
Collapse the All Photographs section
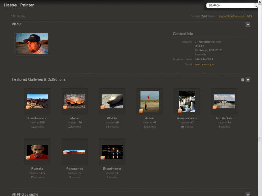click(248, 194)
